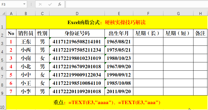
Task: Open the Name Box dropdown arrow
Action: pos(24,4)
